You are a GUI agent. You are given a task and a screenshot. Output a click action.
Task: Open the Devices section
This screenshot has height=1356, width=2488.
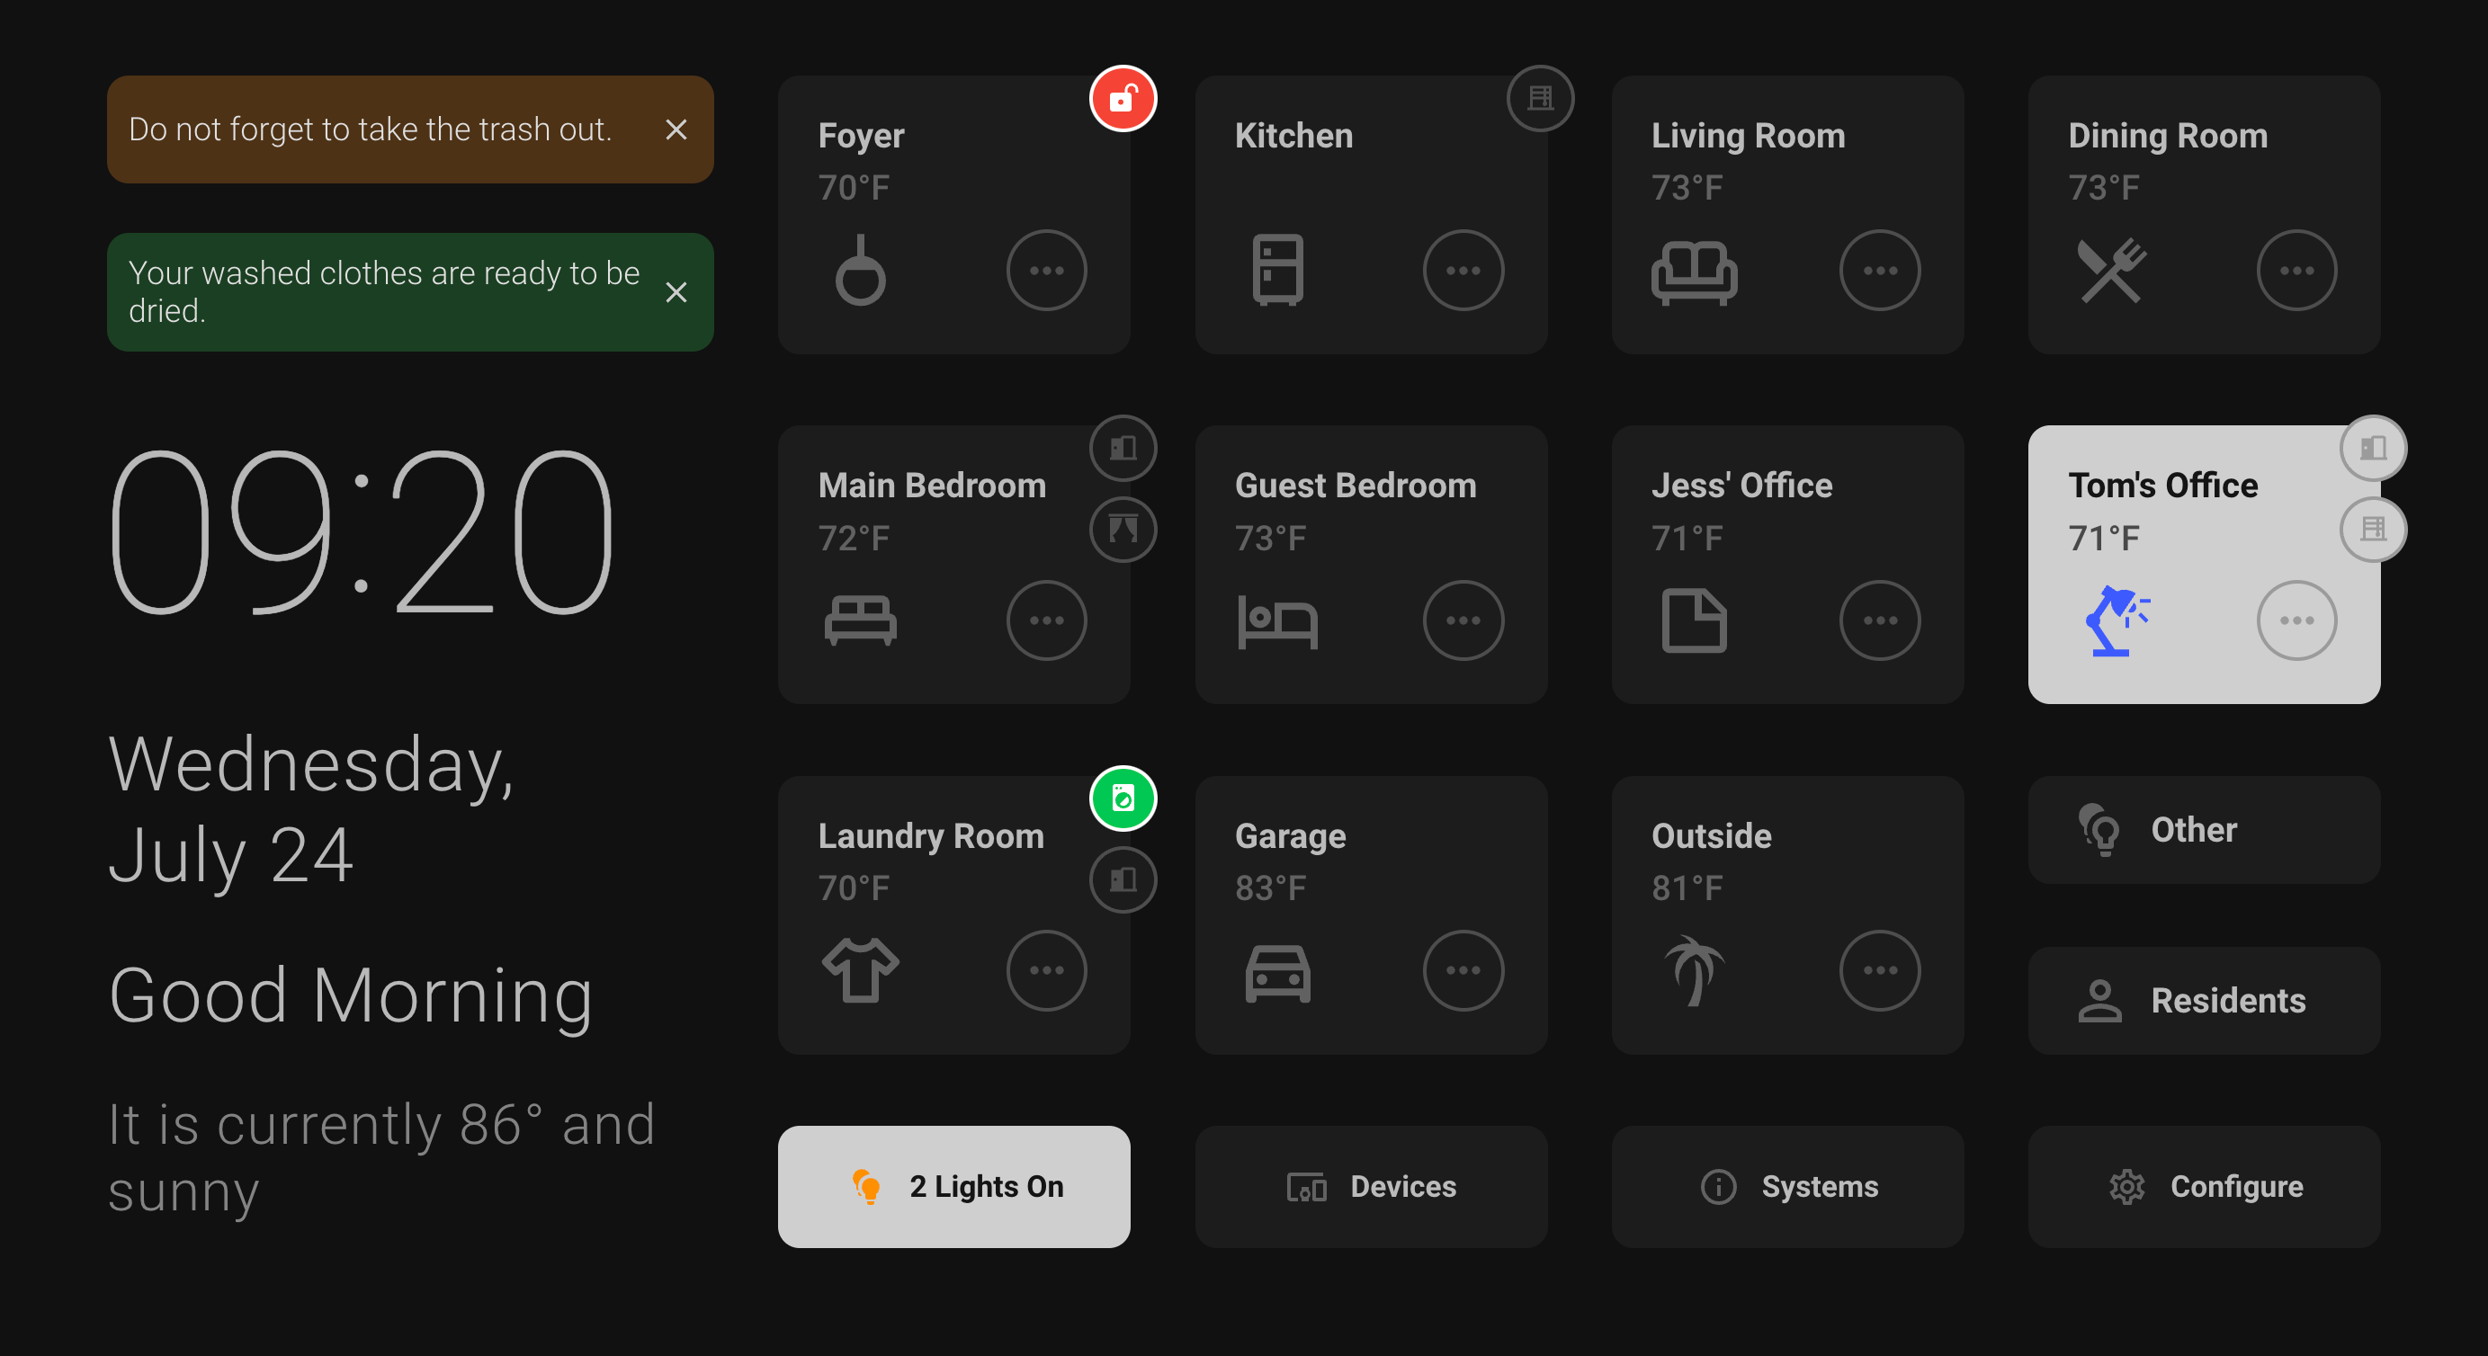1371,1186
